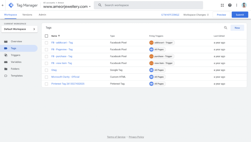Click the Search workspace input field
Viewport: 251px width, 142px height.
click(150, 5)
